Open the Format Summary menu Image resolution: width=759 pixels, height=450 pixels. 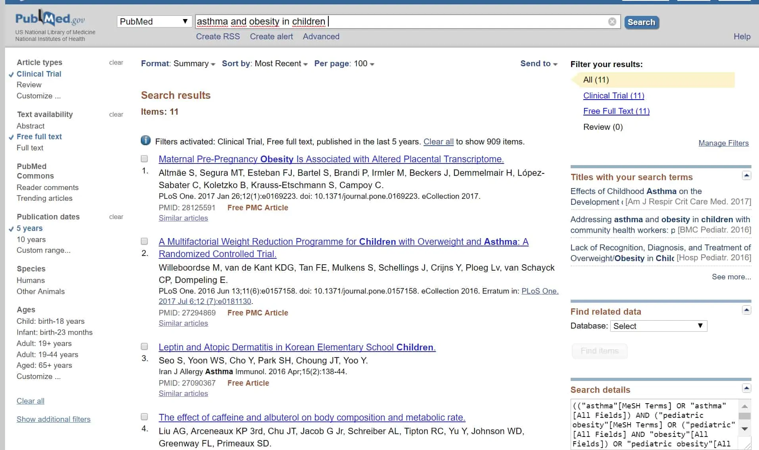(178, 63)
